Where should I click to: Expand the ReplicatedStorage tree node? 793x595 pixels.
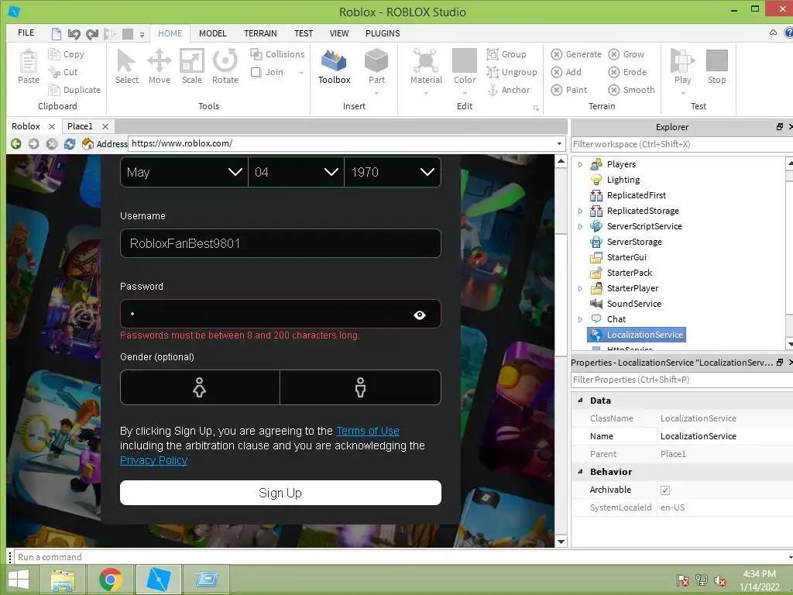click(x=580, y=211)
